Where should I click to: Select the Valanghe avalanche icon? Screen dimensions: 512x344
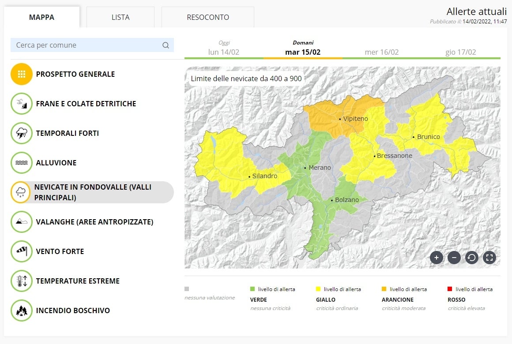22,222
